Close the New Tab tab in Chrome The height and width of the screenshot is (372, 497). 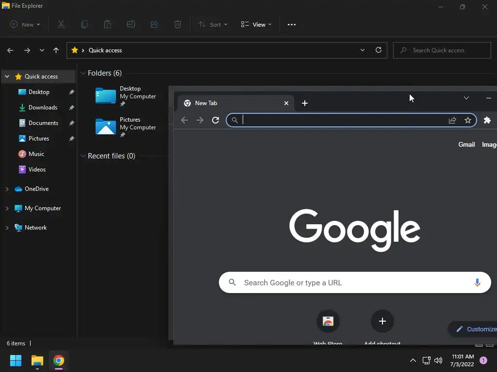tap(286, 103)
